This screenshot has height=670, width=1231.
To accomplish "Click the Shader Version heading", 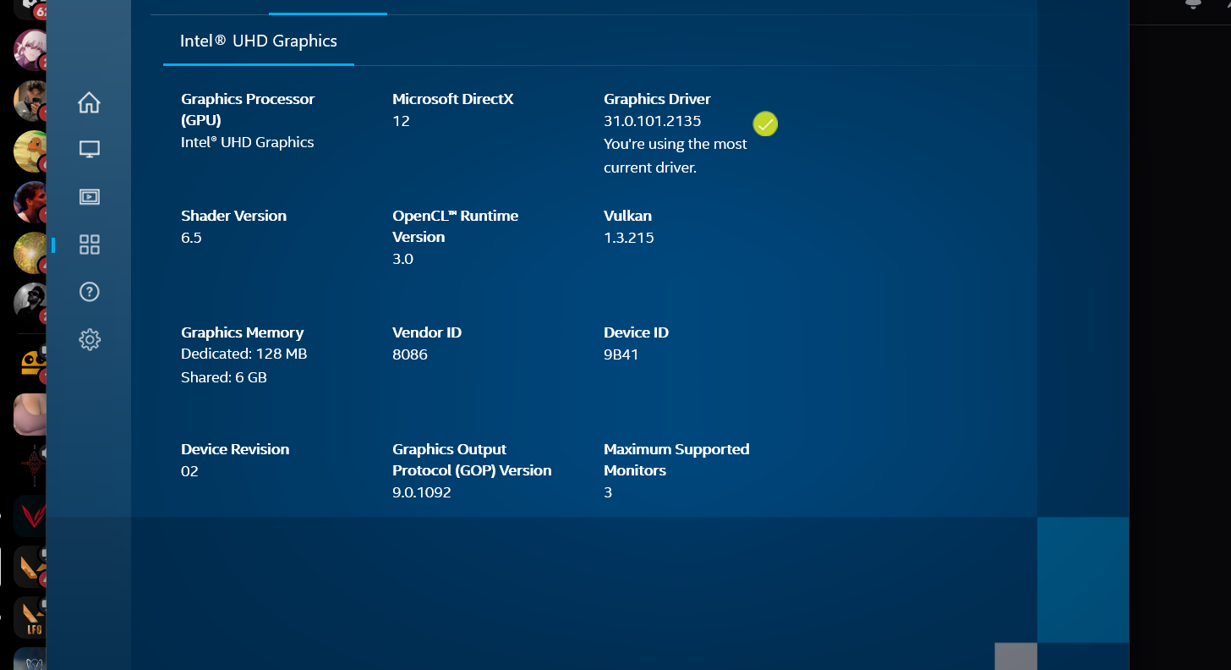I will tap(233, 216).
